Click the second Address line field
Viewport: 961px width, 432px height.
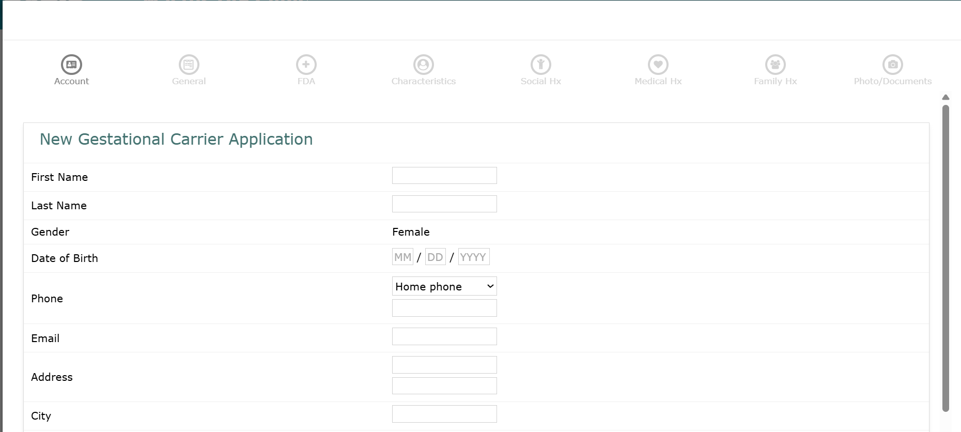(x=444, y=385)
